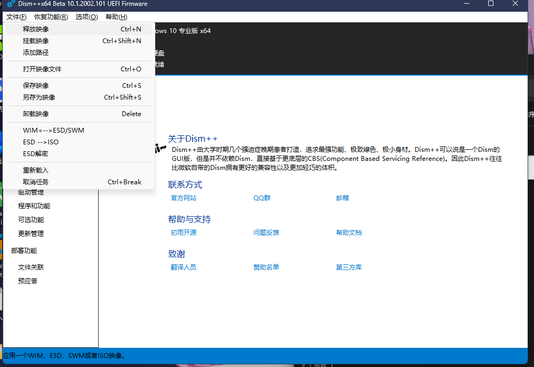The width and height of the screenshot is (534, 367).
Task: Open the 第三方库 link
Action: click(349, 267)
